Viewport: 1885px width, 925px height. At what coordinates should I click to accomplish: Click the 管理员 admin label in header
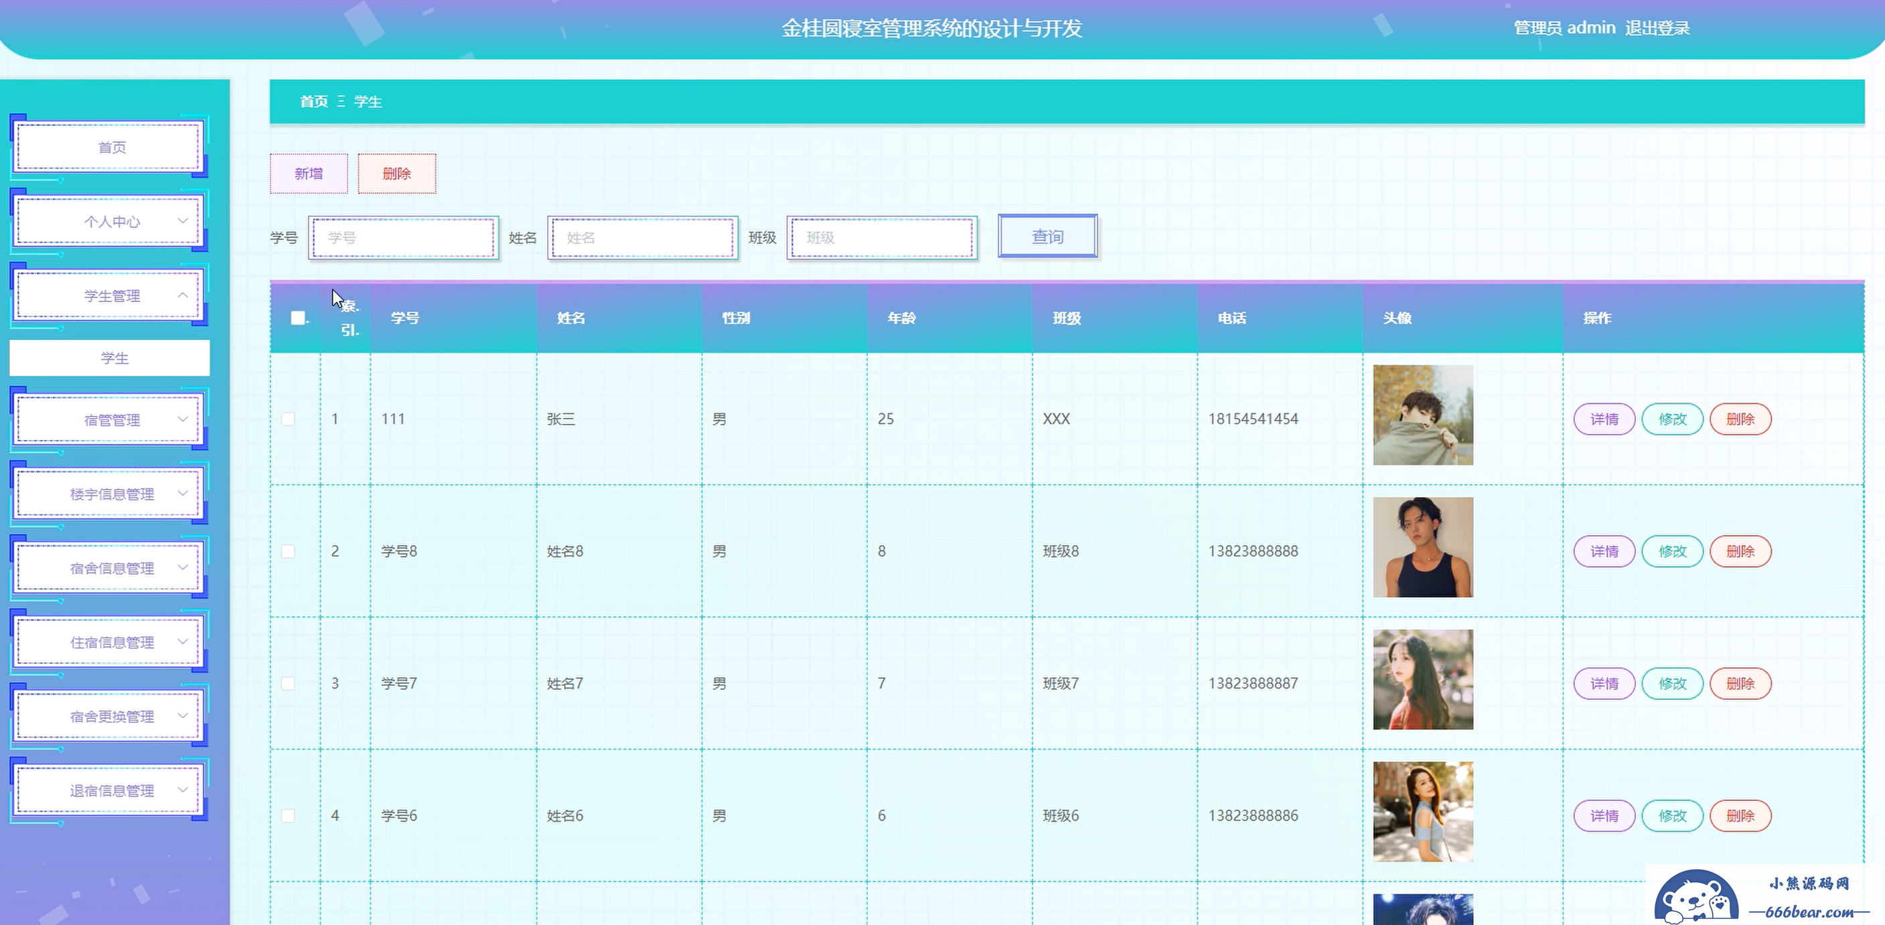point(1564,28)
